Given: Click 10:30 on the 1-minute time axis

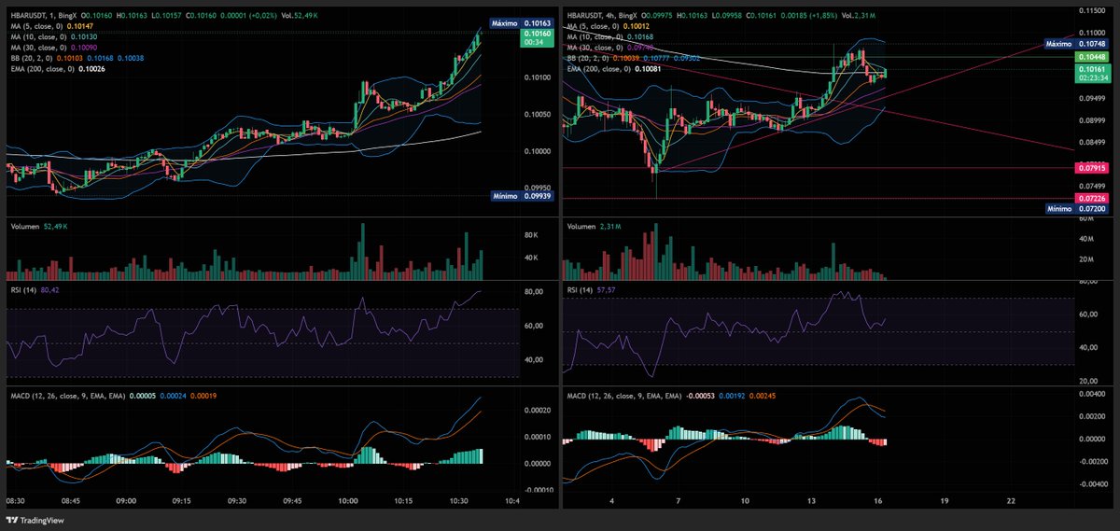Looking at the screenshot, I should tap(459, 500).
